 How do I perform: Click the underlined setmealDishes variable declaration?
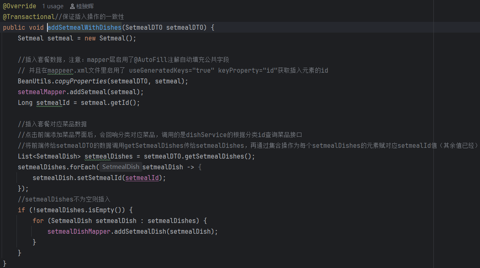(x=109, y=157)
